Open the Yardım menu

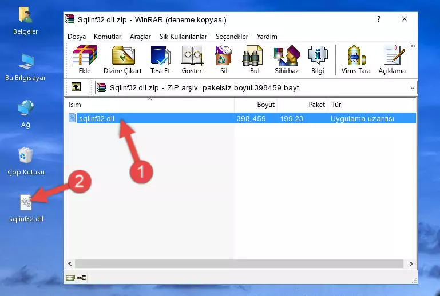267,37
